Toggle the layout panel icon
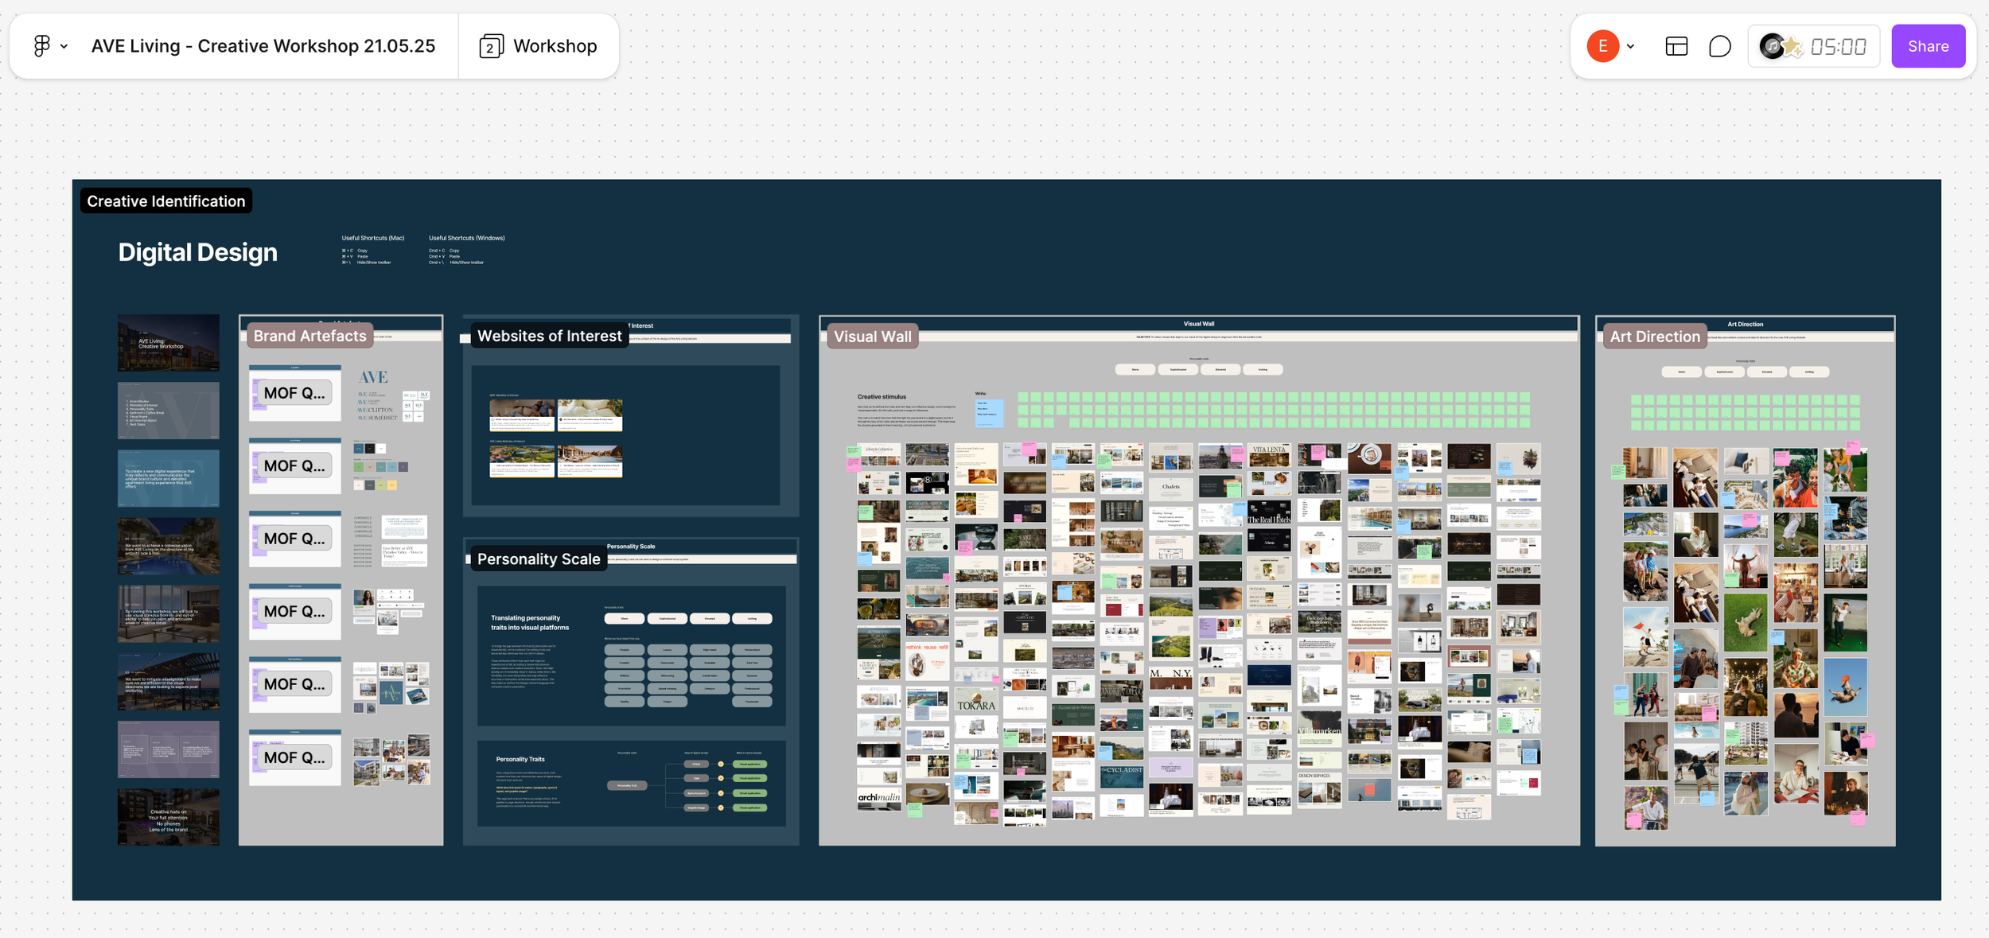Viewport: 1989px width, 938px height. [x=1676, y=46]
